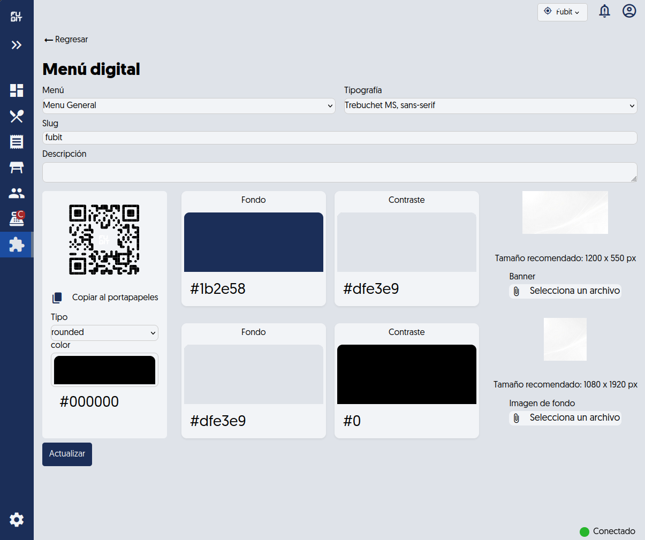Viewport: 645px width, 540px height.
Task: Click the background image preview thumbnail
Action: pyautogui.click(x=565, y=339)
